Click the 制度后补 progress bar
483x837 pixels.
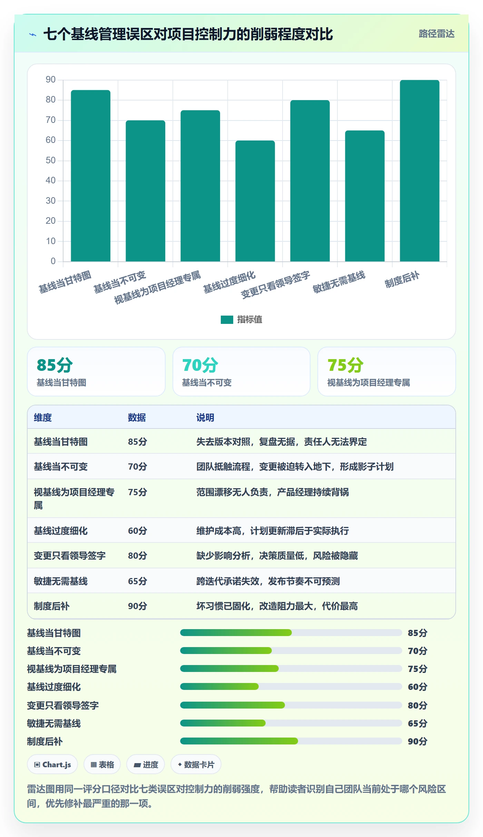(x=291, y=741)
